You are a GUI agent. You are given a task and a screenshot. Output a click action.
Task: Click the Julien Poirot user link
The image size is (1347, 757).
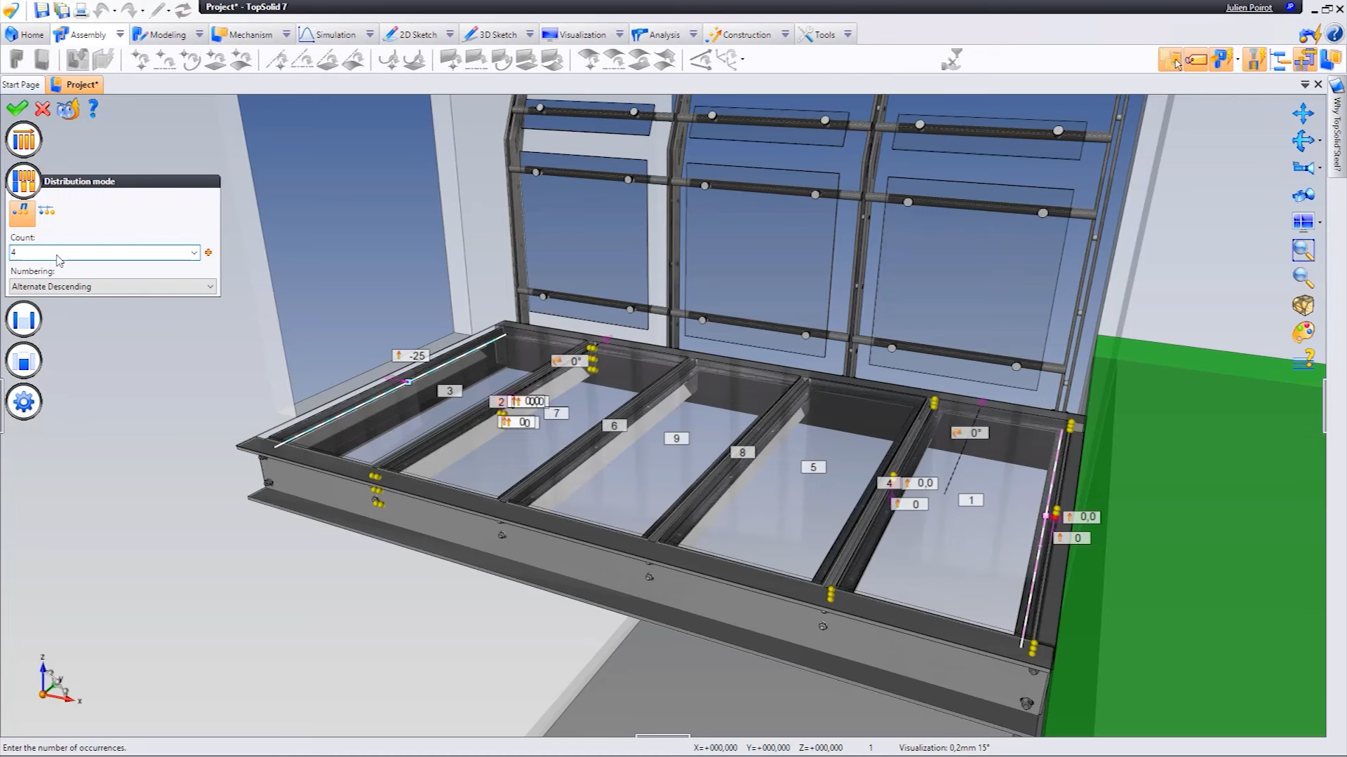point(1249,8)
